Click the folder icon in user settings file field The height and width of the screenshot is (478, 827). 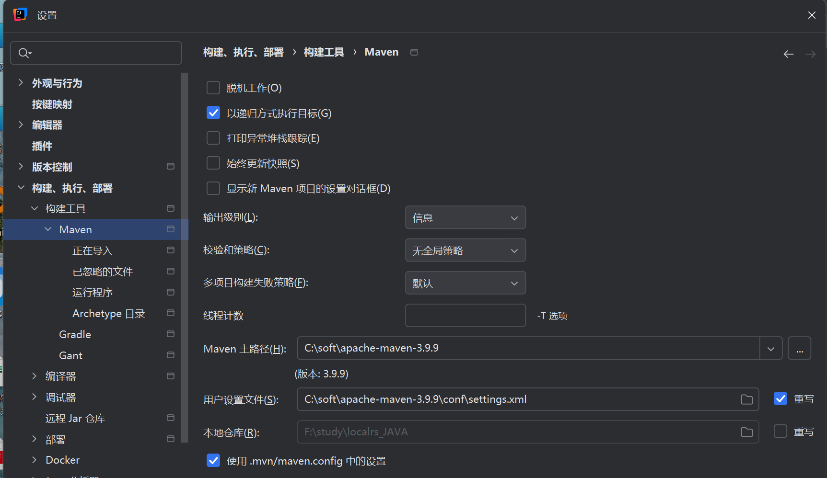tap(746, 399)
